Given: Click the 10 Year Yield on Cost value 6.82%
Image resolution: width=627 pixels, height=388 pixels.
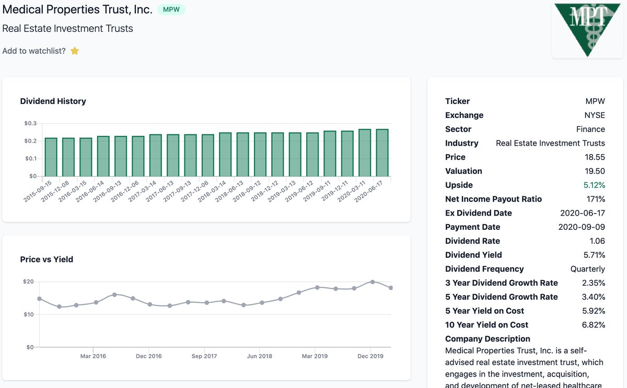Looking at the screenshot, I should [594, 325].
